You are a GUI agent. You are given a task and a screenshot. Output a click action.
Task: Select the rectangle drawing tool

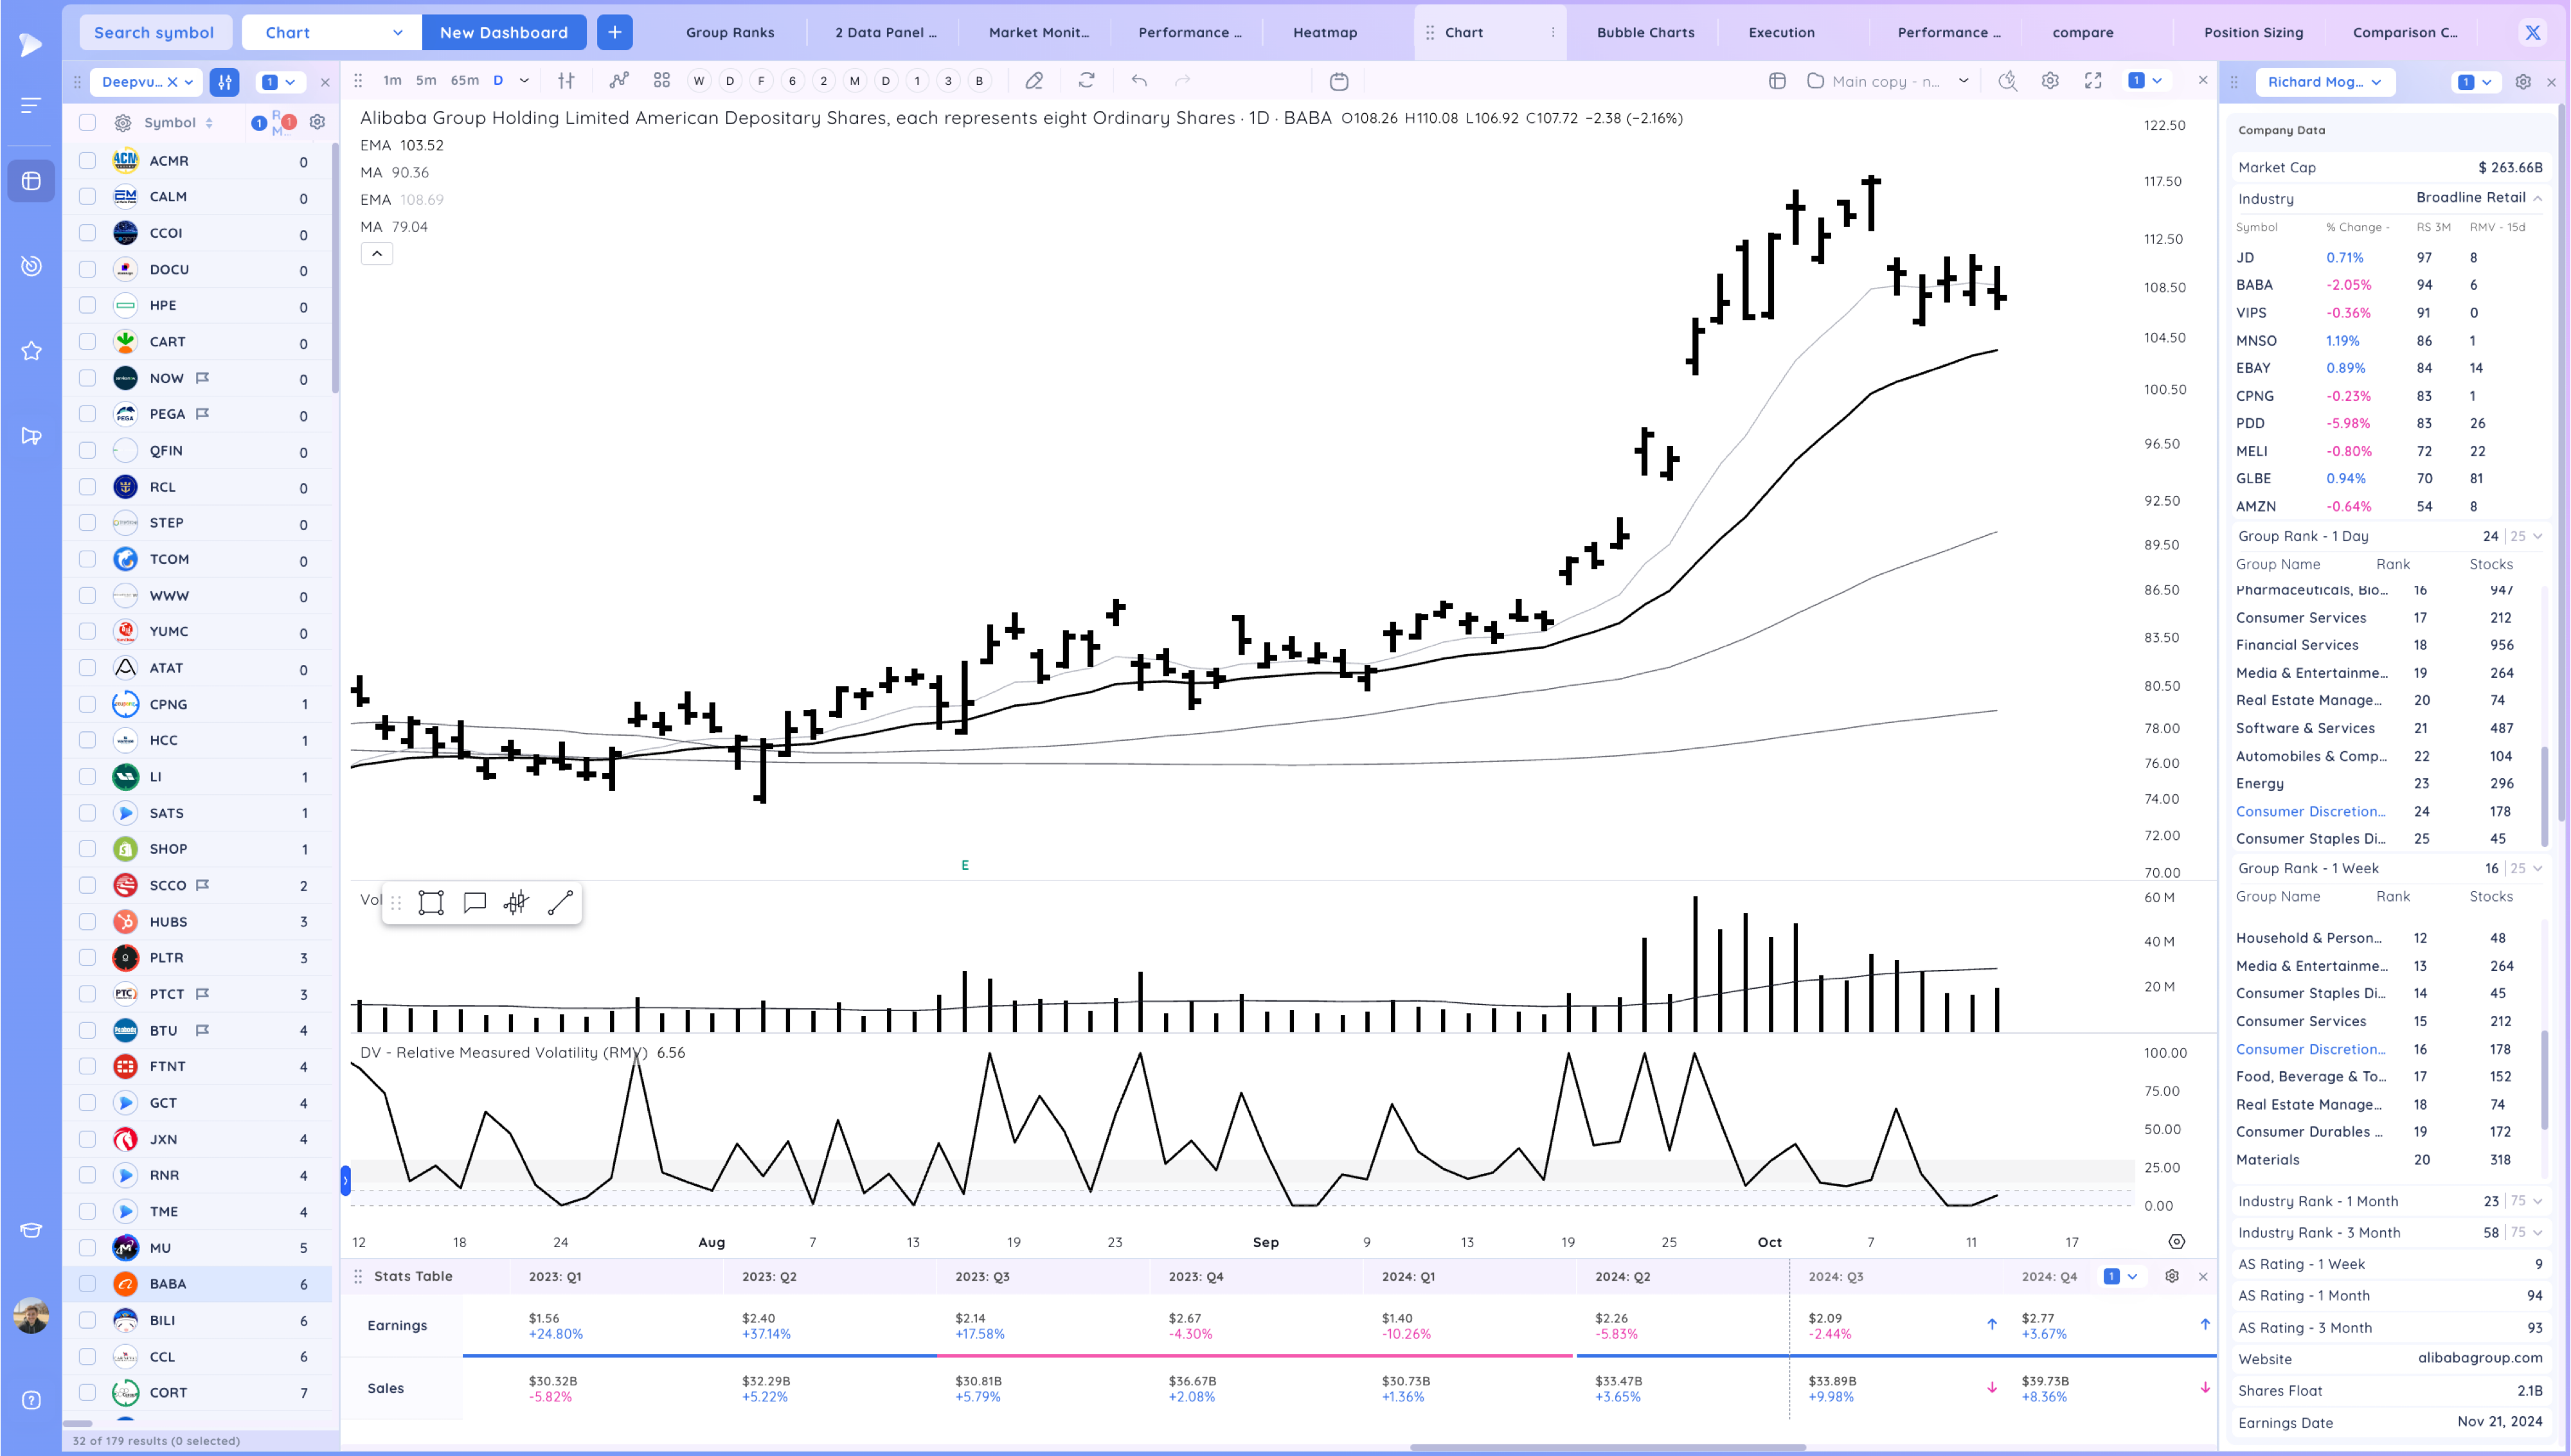click(x=431, y=903)
